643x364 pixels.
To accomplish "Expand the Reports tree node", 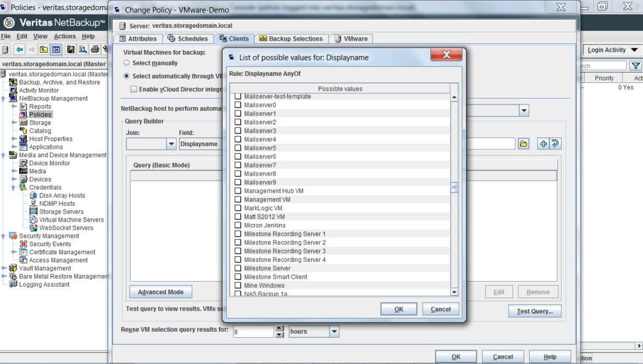I will point(14,107).
